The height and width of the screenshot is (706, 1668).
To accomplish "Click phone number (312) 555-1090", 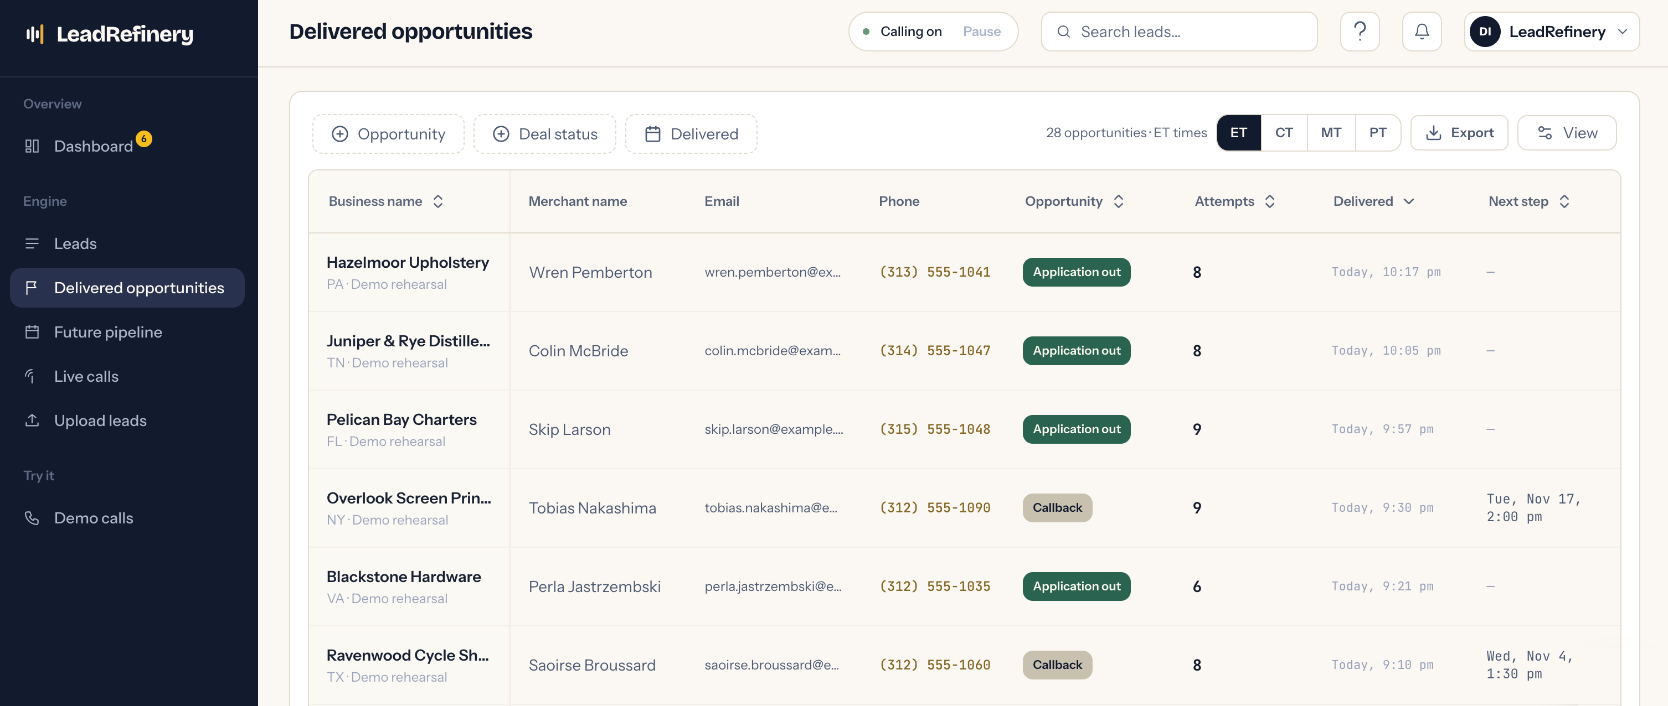I will [x=934, y=508].
